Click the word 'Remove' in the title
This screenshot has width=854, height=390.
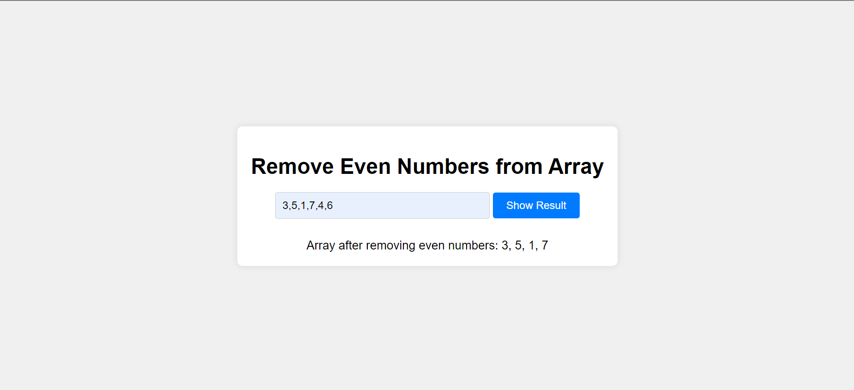293,167
